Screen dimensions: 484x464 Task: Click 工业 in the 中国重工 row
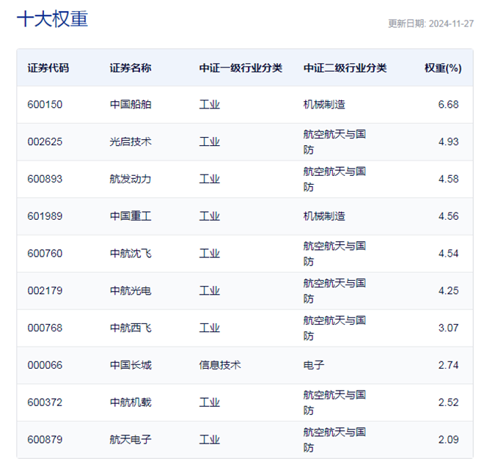(x=209, y=216)
